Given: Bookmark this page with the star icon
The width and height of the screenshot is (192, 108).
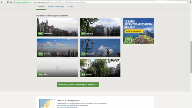Looking at the screenshot, I should click(187, 2).
